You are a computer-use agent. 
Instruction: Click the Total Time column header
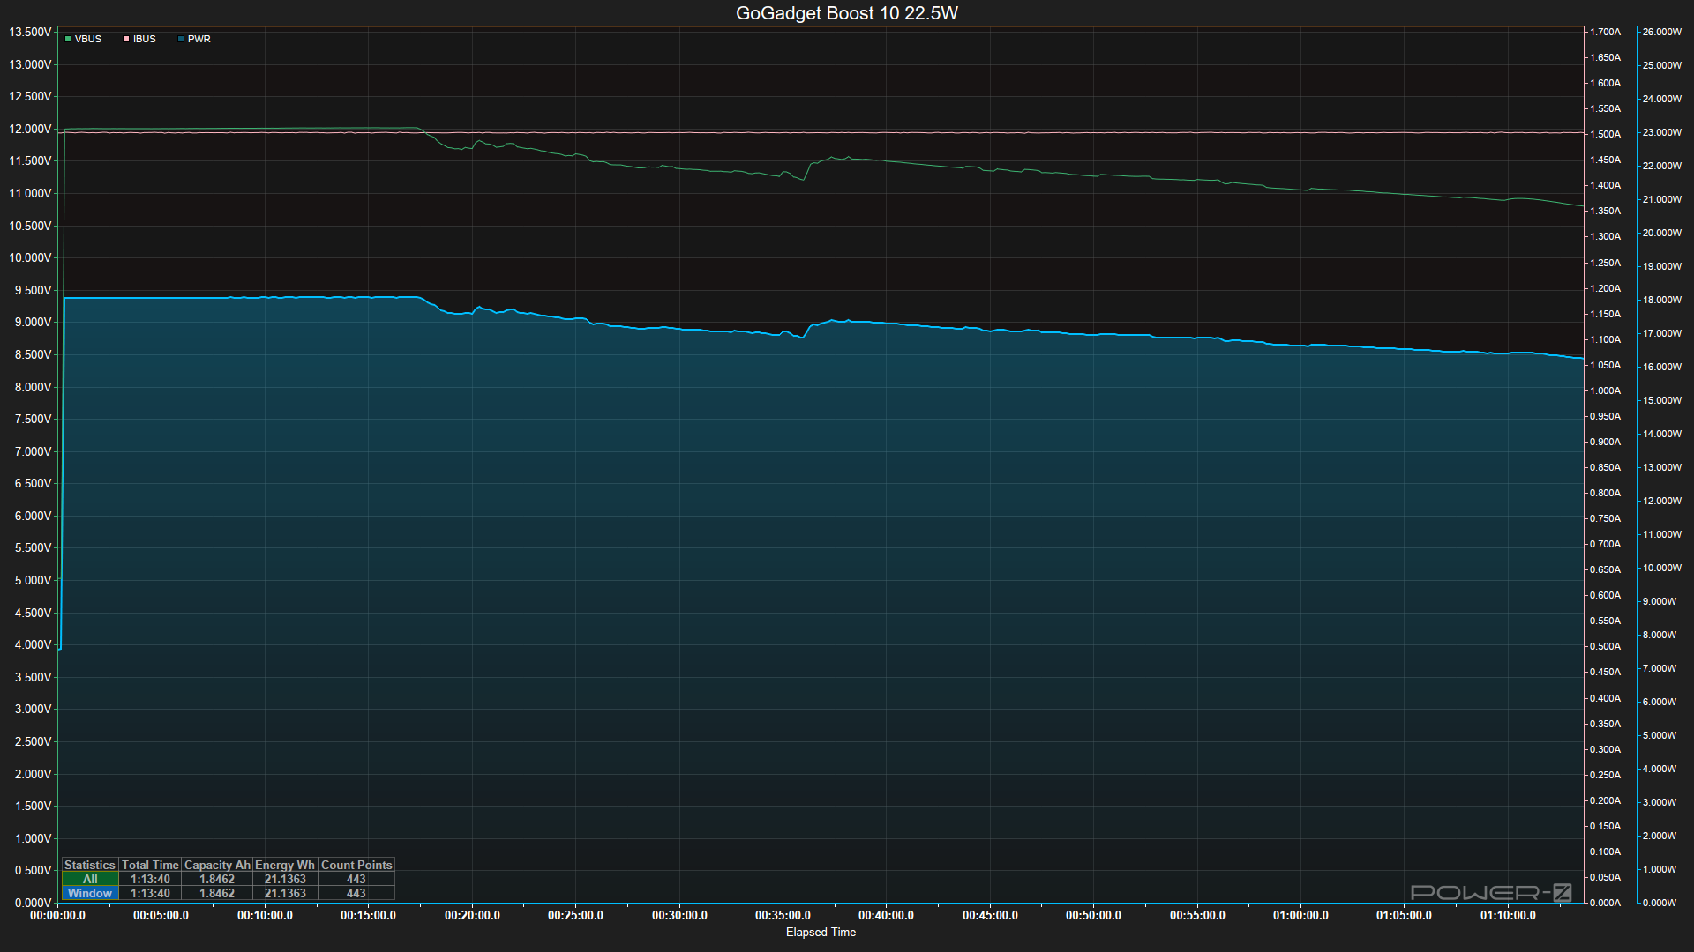pyautogui.click(x=150, y=865)
